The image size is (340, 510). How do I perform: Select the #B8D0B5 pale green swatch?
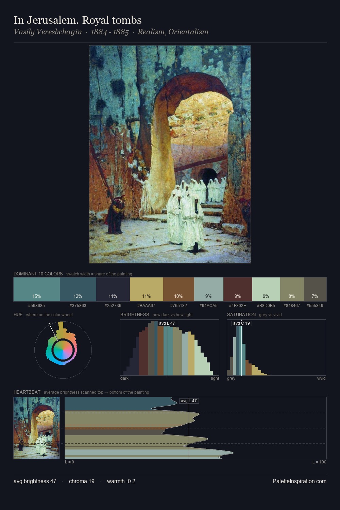pos(266,289)
